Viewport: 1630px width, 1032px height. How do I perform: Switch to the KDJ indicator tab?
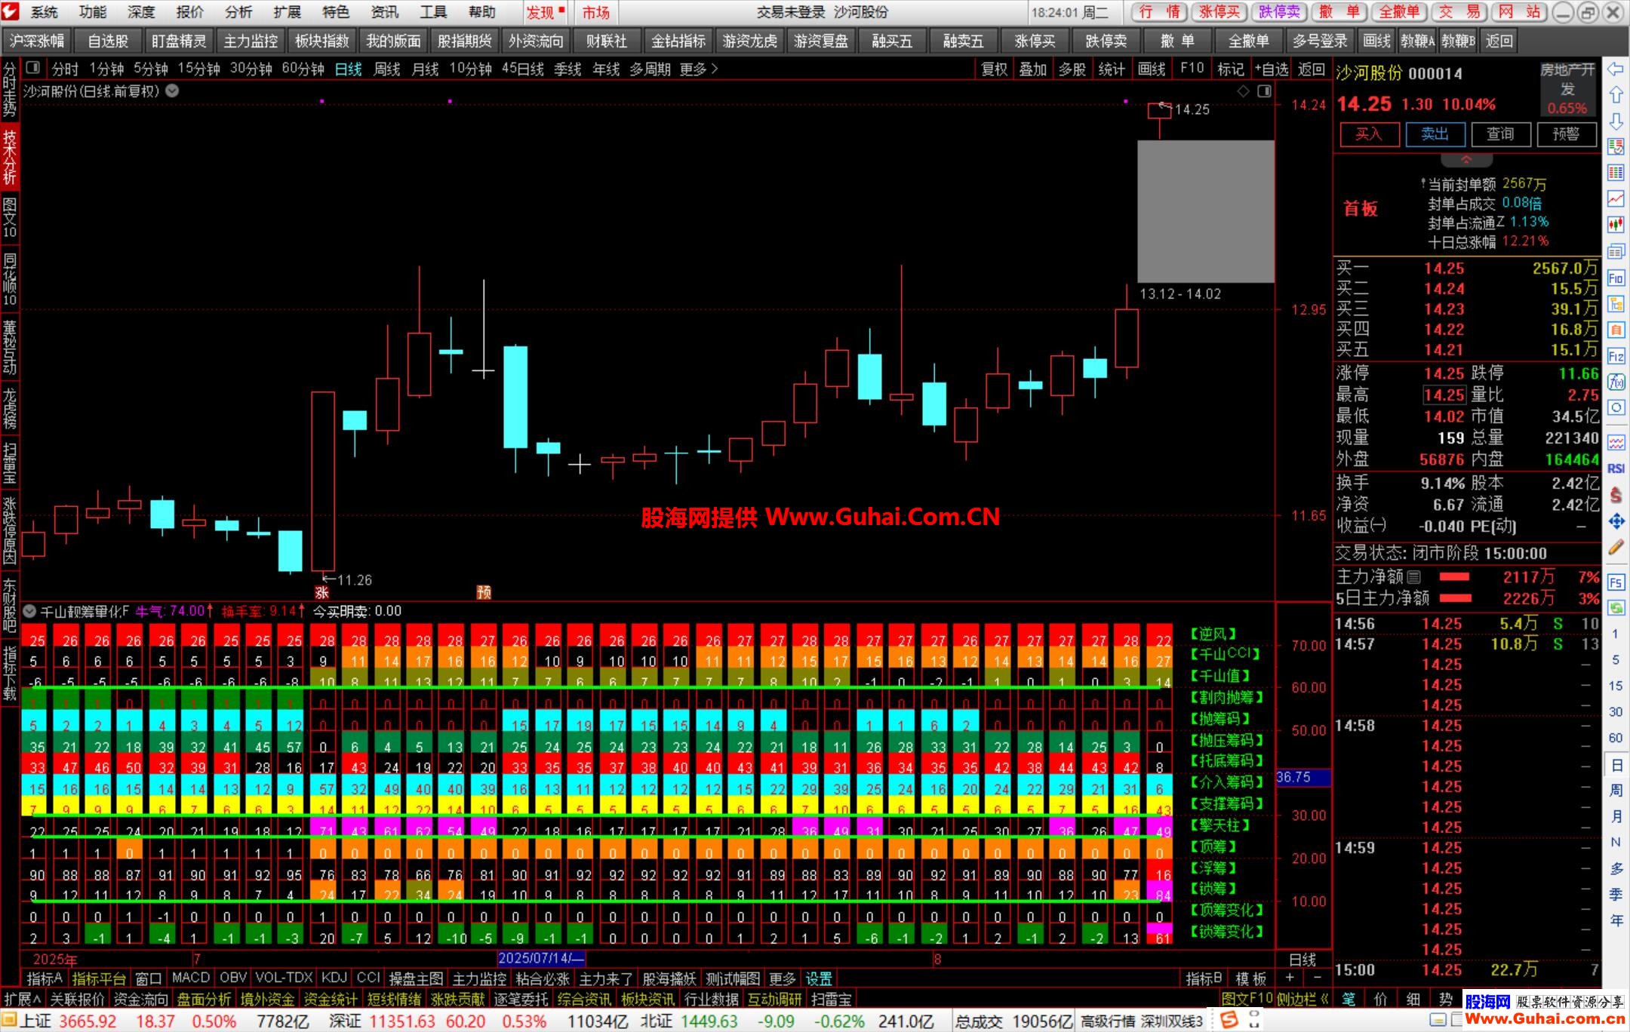coord(334,978)
